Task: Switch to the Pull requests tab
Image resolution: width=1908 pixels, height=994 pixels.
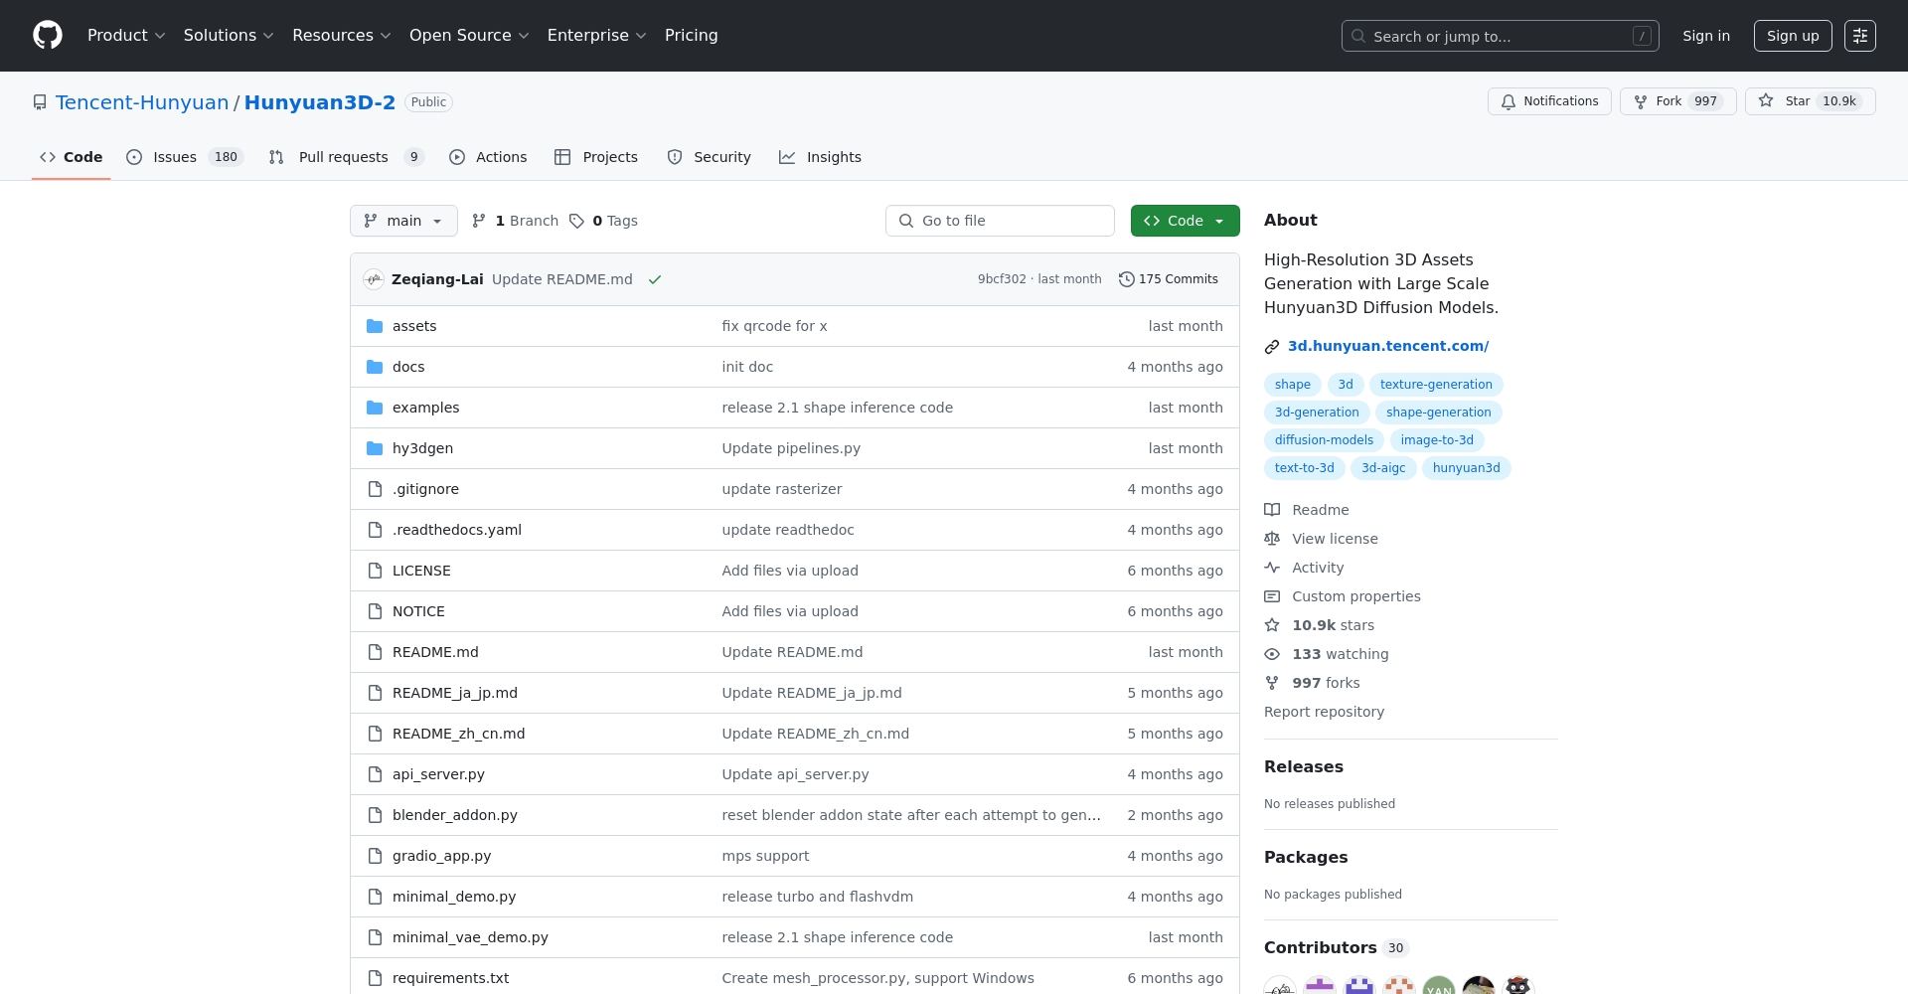Action: click(x=346, y=157)
